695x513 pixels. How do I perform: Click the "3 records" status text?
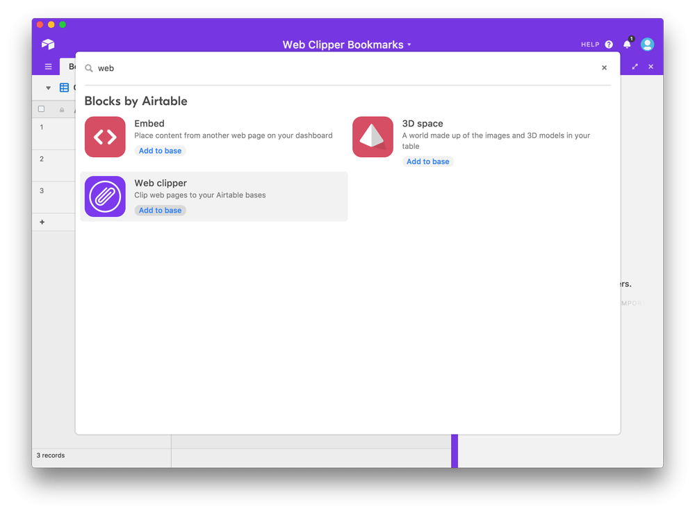coord(51,455)
